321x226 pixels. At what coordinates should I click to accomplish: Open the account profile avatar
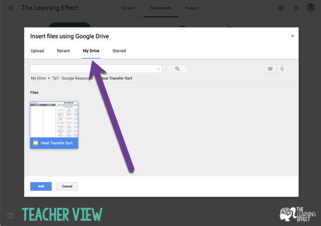tap(310, 8)
